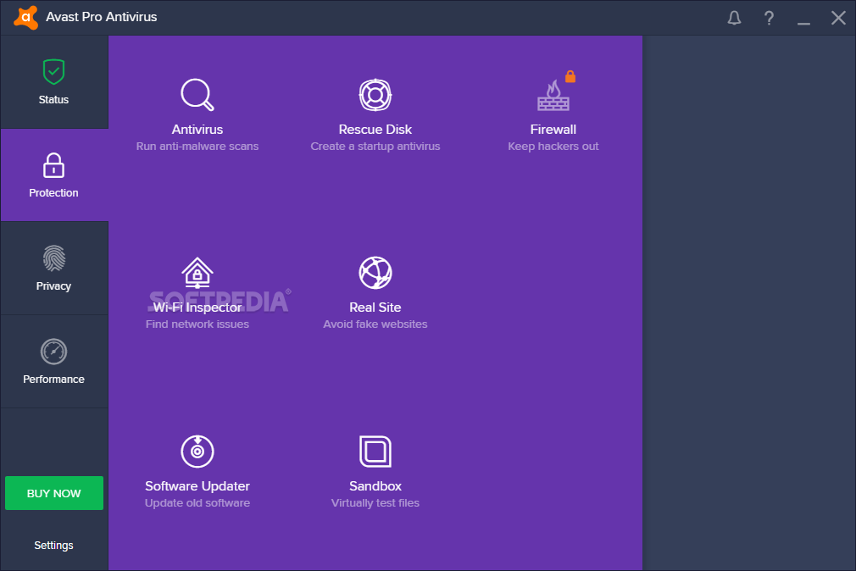Click the Privacy fingerprint icon
This screenshot has height=571, width=856.
53,258
